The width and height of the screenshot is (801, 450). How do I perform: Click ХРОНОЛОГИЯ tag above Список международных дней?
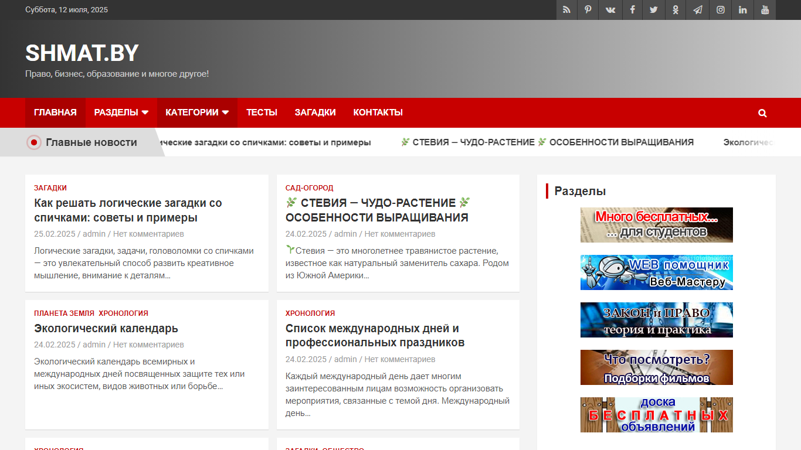(310, 313)
